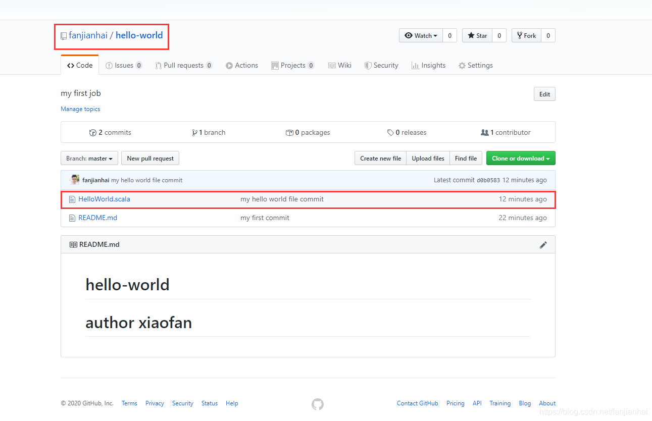Screen dimensions: 652x421
Task: Click the fanjianhai owner link in title
Action: [88, 35]
